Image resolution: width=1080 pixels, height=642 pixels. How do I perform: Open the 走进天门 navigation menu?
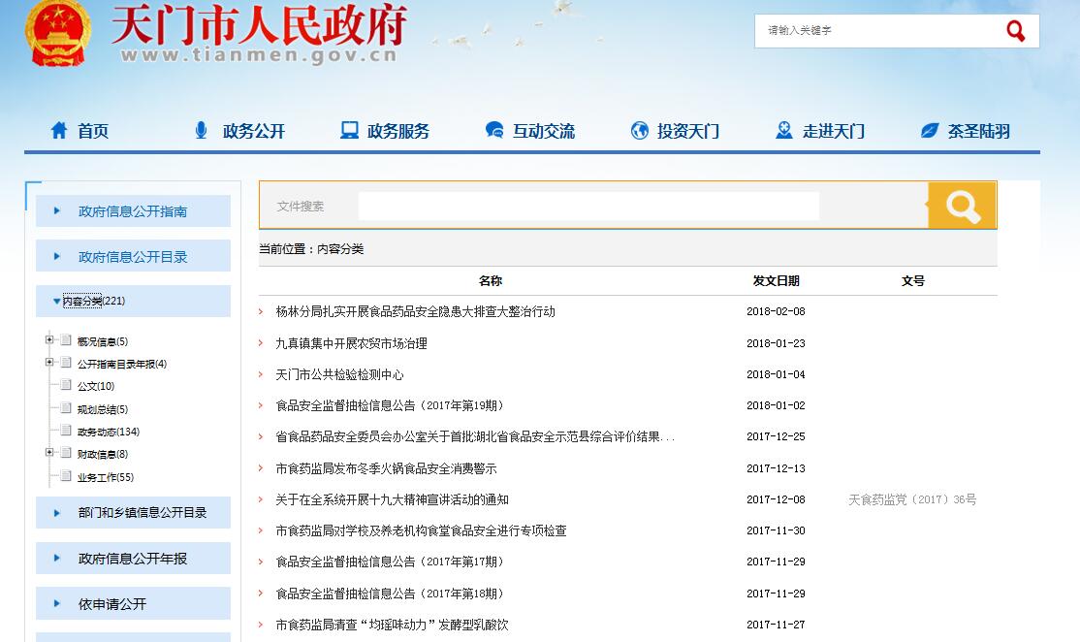[x=832, y=131]
